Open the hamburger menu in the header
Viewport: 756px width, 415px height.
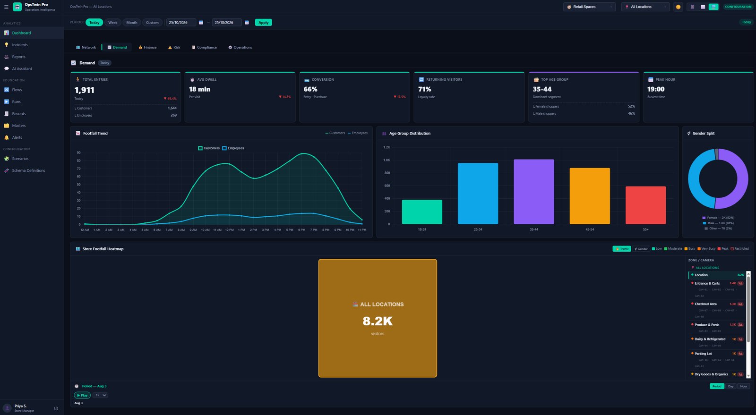coord(6,7)
